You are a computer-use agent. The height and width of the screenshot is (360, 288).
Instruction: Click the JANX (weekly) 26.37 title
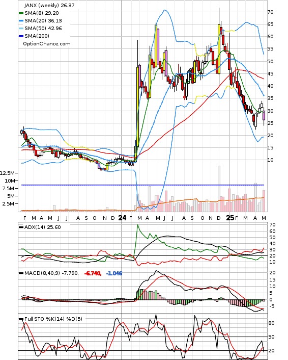click(x=49, y=5)
